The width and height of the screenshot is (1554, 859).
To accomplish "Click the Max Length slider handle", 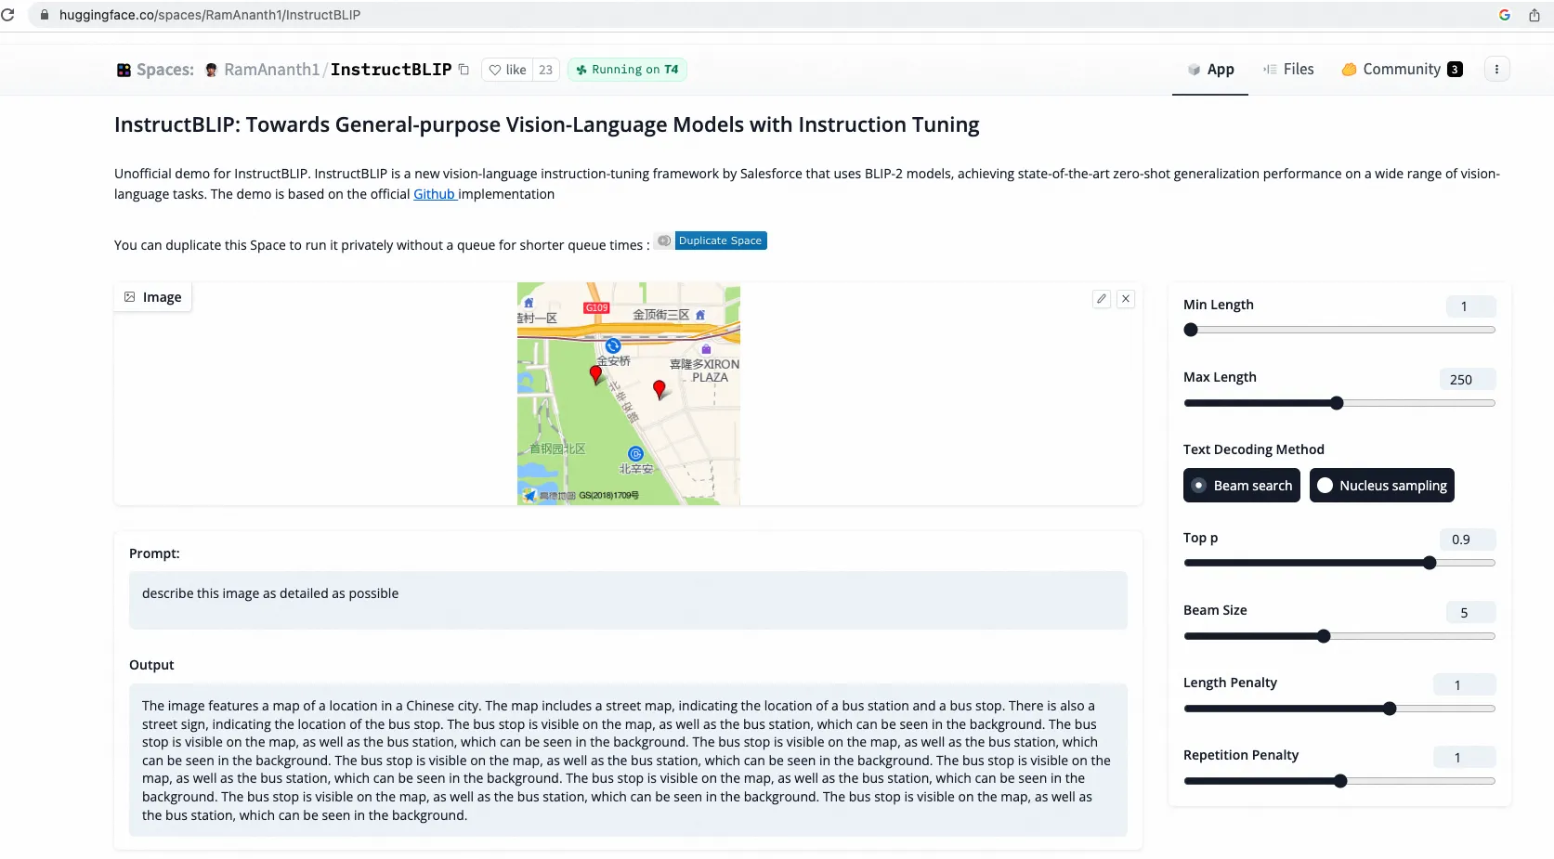I will pos(1337,403).
